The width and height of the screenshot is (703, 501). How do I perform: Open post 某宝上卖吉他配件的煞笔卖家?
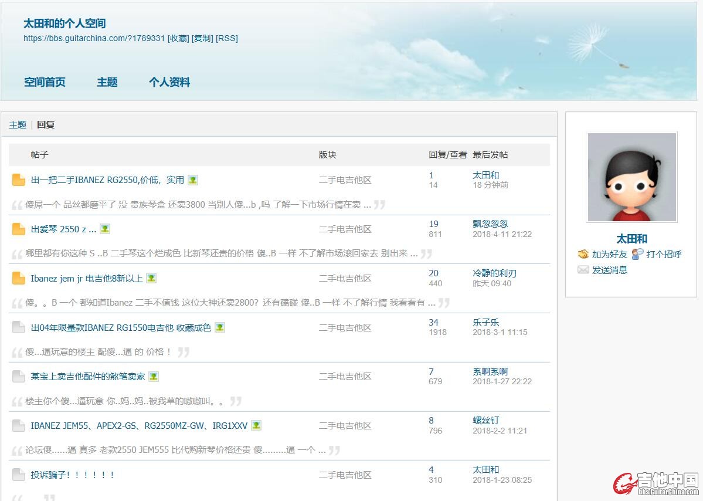pos(88,377)
